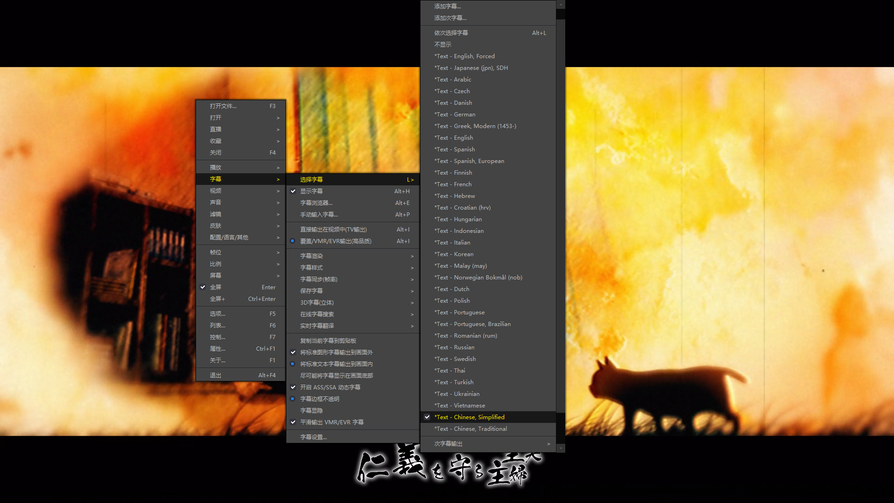894x503 pixels.
Task: Open 字幕设置... item
Action: (x=352, y=437)
